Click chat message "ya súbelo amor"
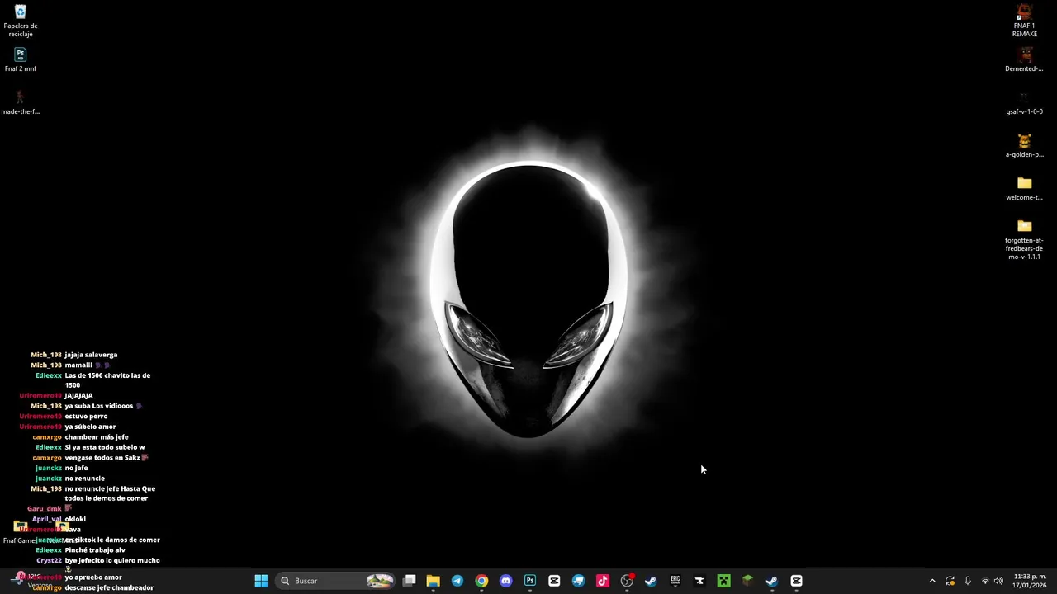 point(90,427)
